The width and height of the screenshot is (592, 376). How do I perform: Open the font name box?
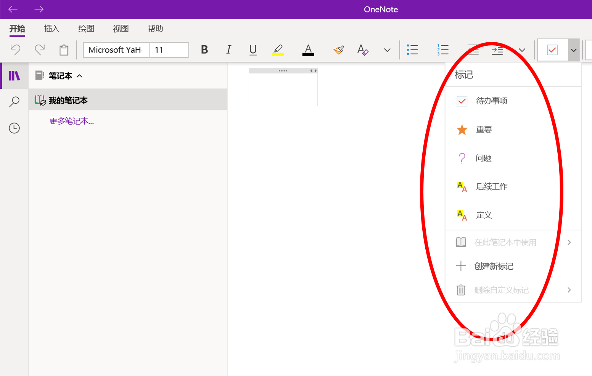coord(116,50)
